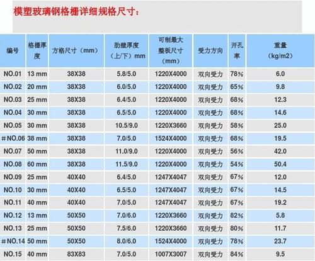Select the NO.05 row number cell
Image resolution: width=315 pixels, height=261 pixels.
tap(13, 125)
